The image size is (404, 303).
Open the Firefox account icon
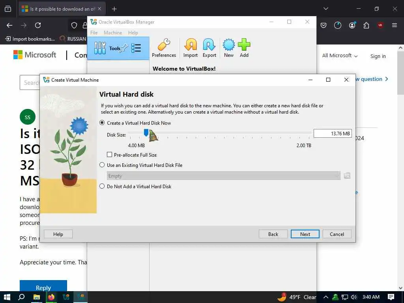coord(352,25)
